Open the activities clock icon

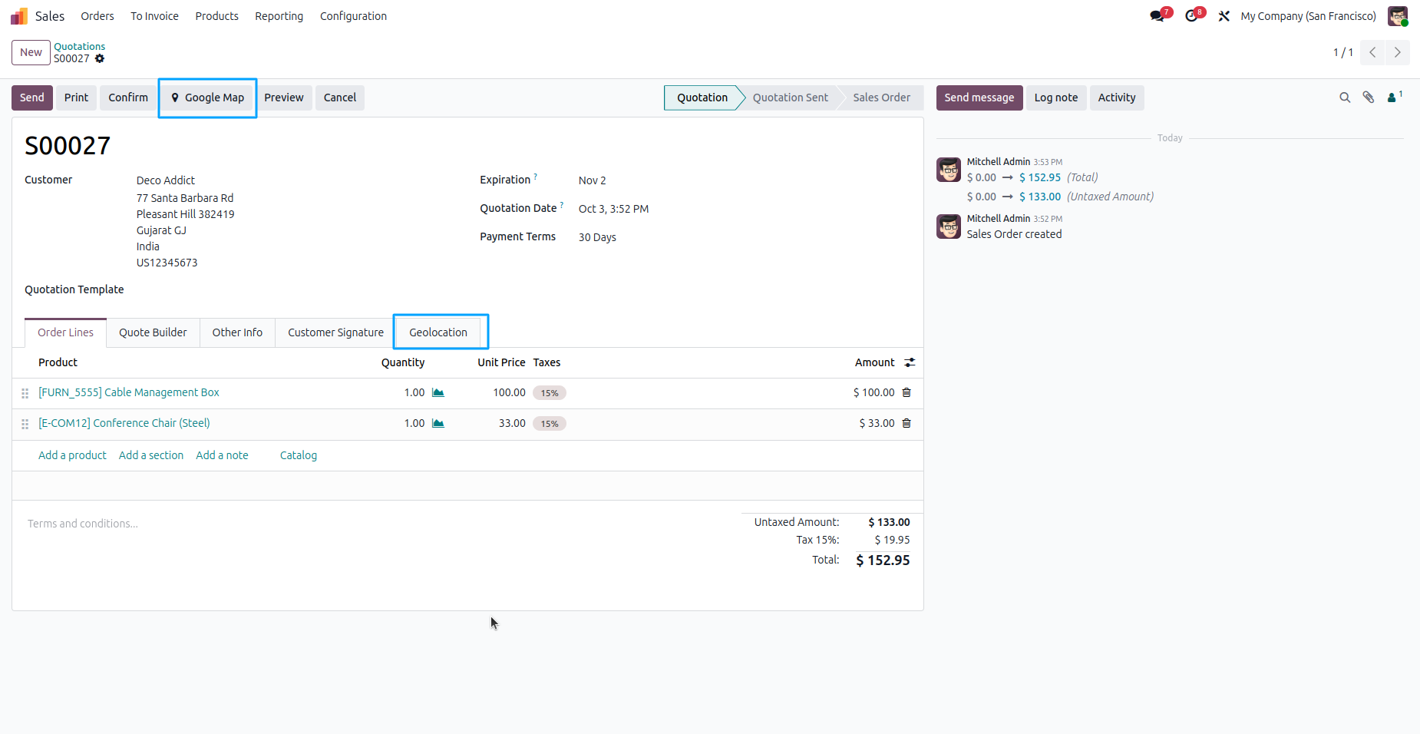(1191, 16)
